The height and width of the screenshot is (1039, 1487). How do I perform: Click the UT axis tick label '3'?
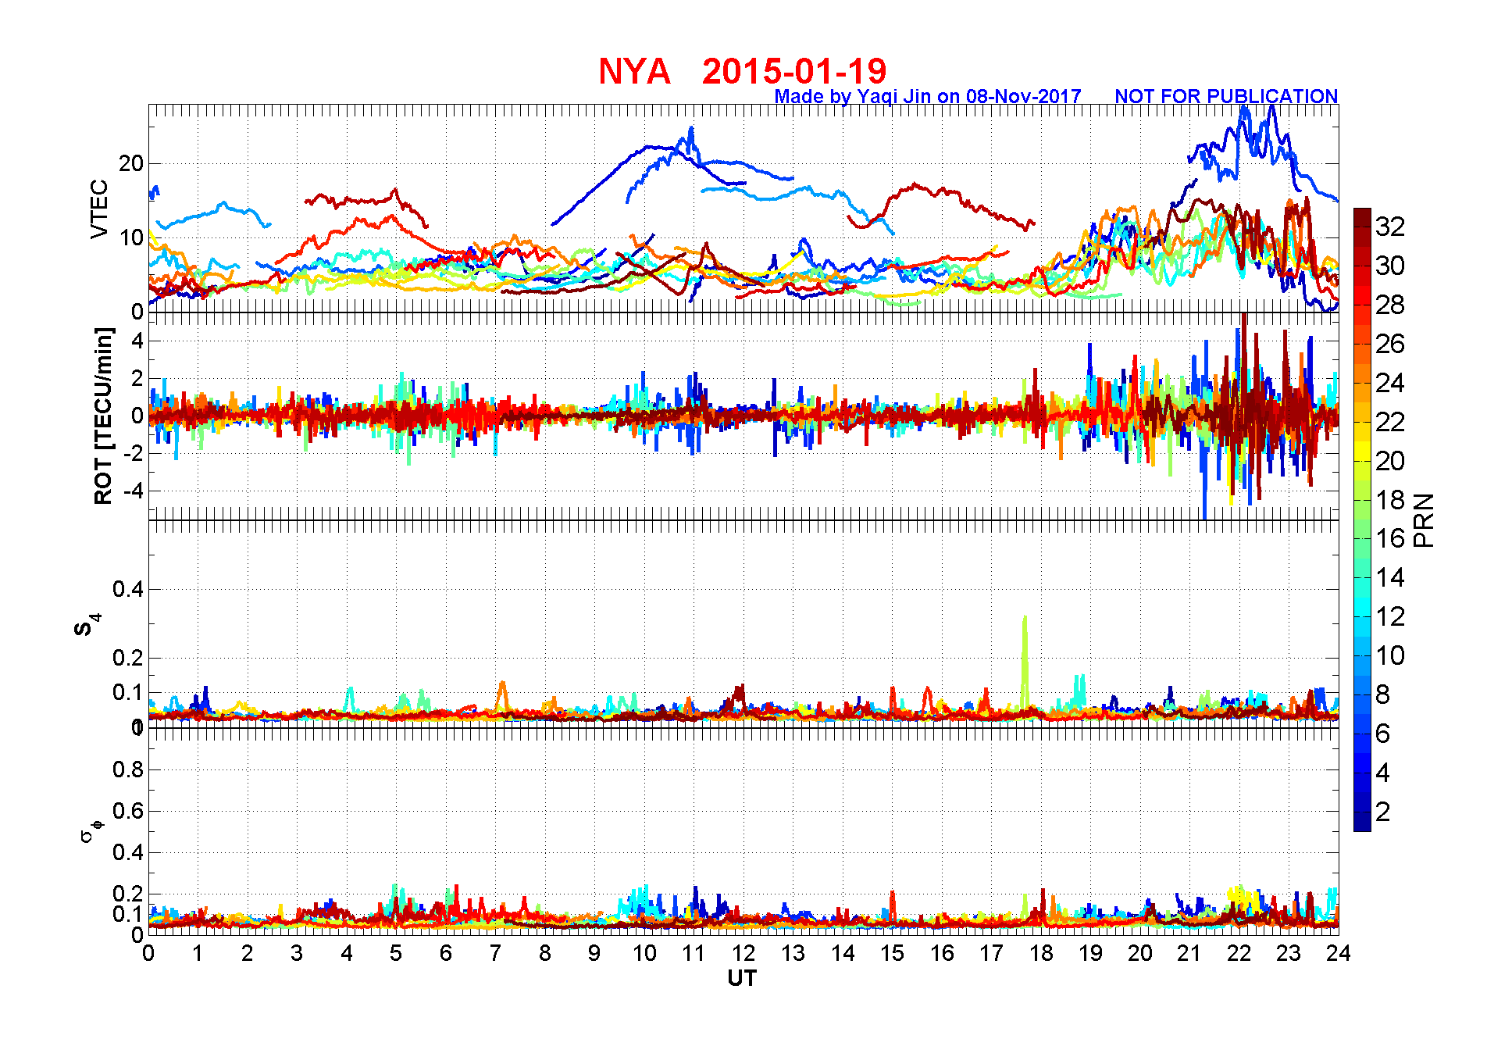297,953
